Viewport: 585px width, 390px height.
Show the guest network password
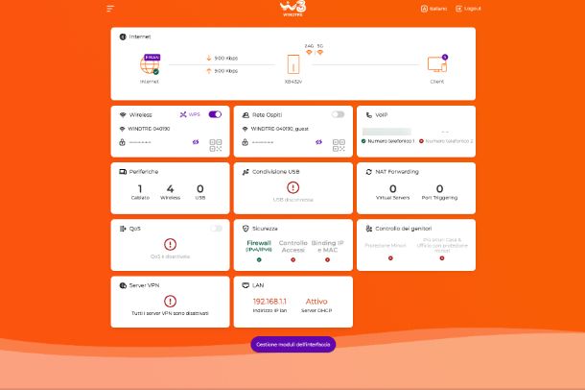pyautogui.click(x=318, y=142)
